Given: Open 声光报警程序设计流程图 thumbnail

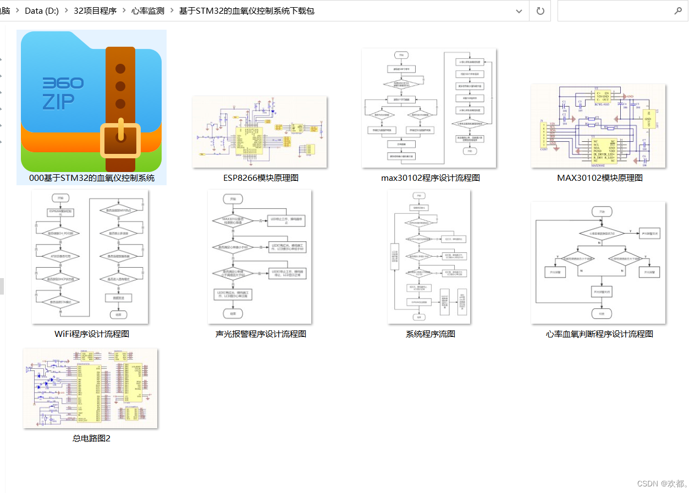Looking at the screenshot, I should coord(260,257).
